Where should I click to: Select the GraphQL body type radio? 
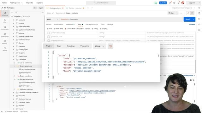[100, 29]
